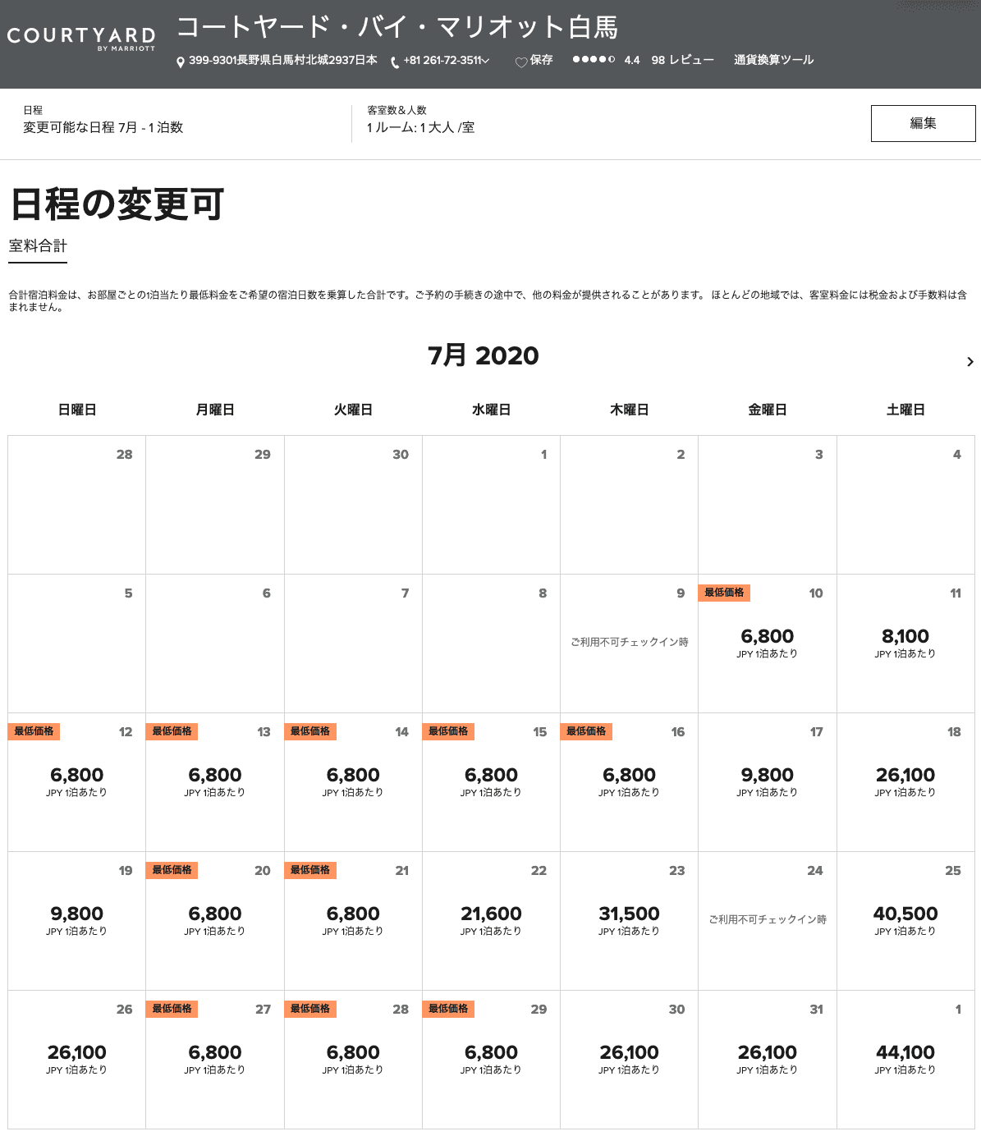Select July 13 priced 6,800 JPY
This screenshot has height=1136, width=981.
click(x=215, y=782)
